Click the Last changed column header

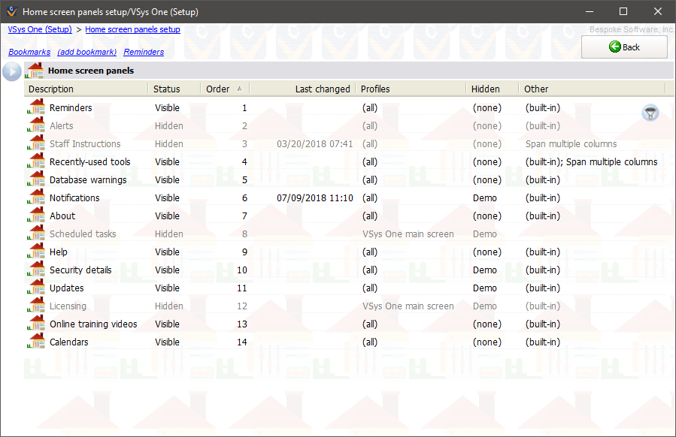click(x=322, y=89)
